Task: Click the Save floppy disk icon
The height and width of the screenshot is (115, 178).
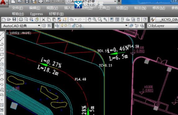Action: [14, 20]
